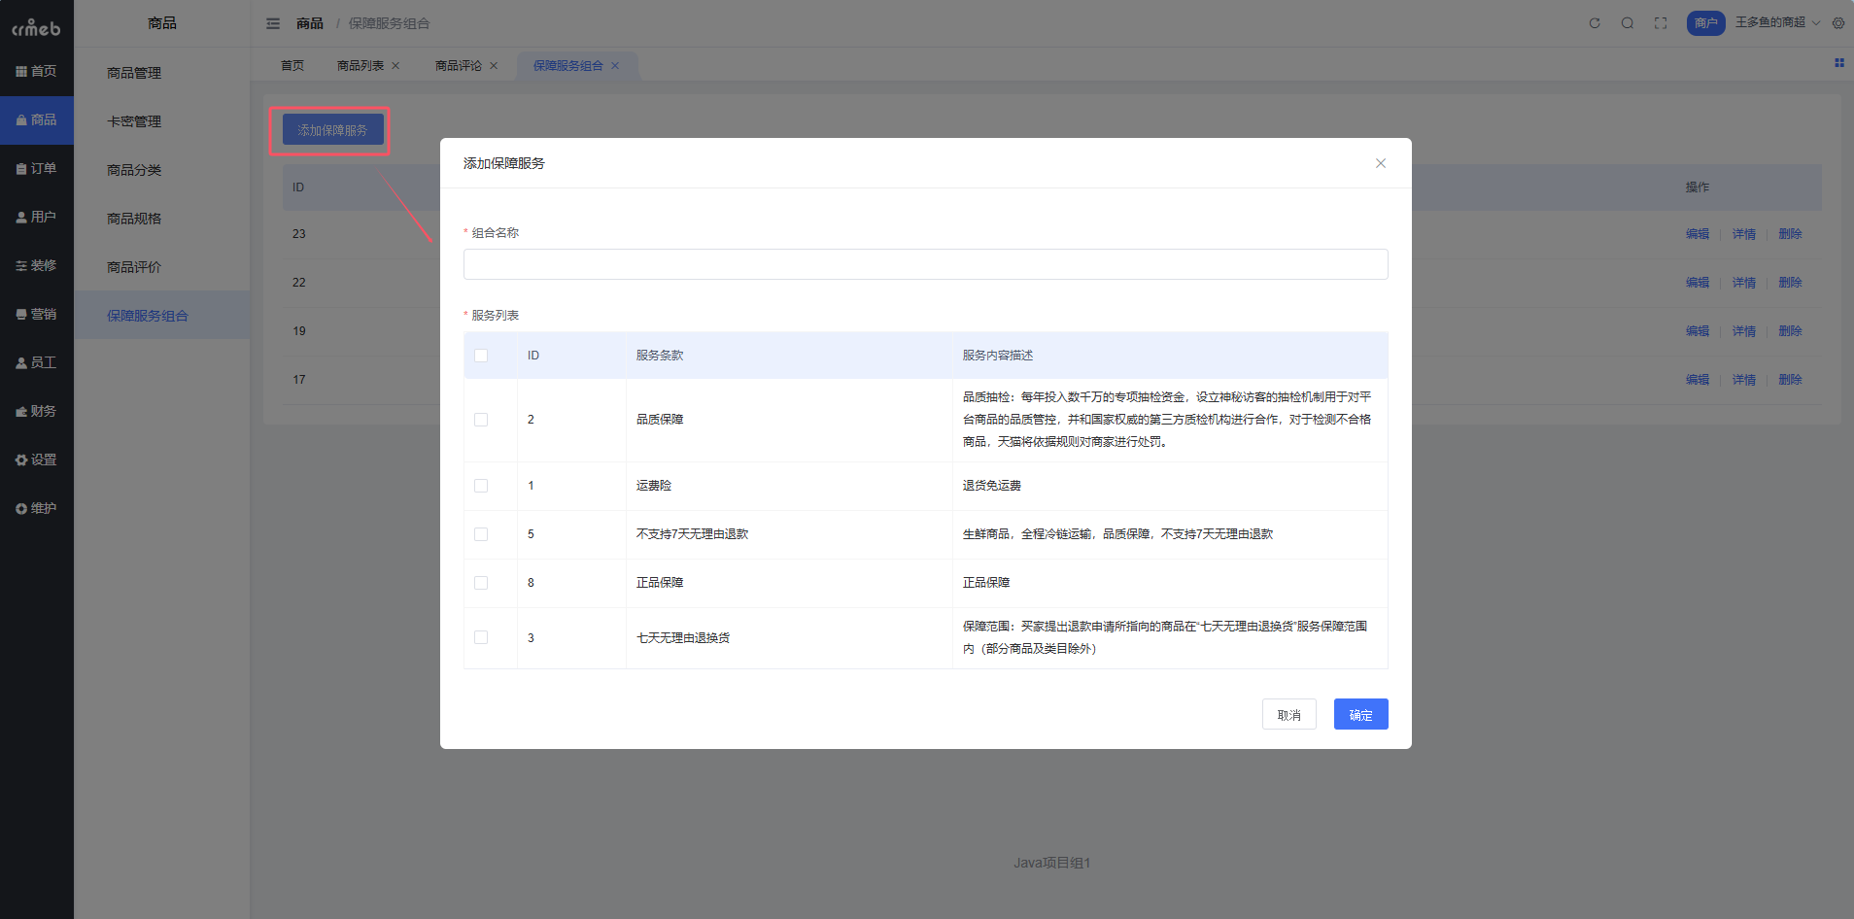Switch to the 首页 tab

[x=292, y=66]
